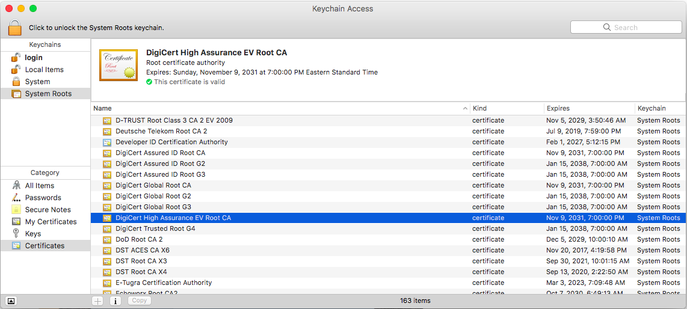Click the DigiCert Assured ID Root G2 icon
687x309 pixels.
point(107,164)
